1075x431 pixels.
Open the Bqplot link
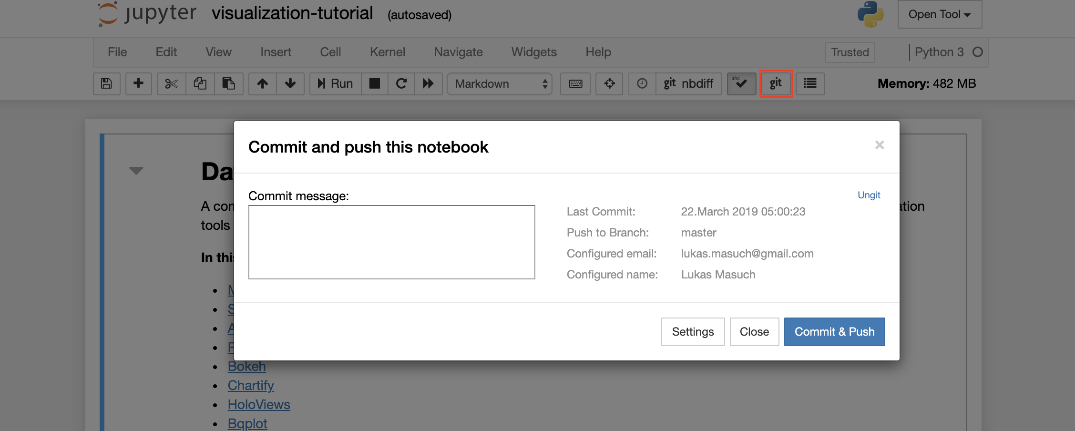247,423
